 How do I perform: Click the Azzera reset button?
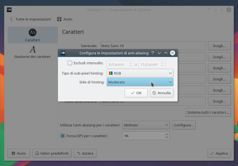point(85,153)
